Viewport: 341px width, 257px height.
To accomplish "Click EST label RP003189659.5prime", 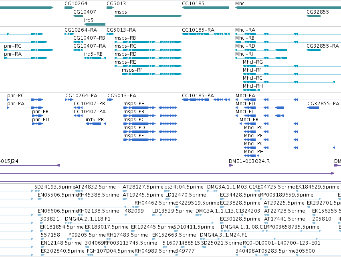I will [x=287, y=195].
